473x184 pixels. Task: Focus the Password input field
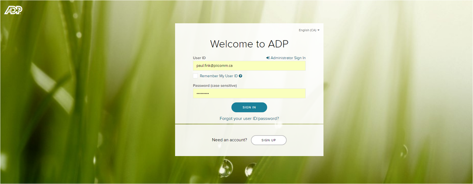click(x=249, y=93)
